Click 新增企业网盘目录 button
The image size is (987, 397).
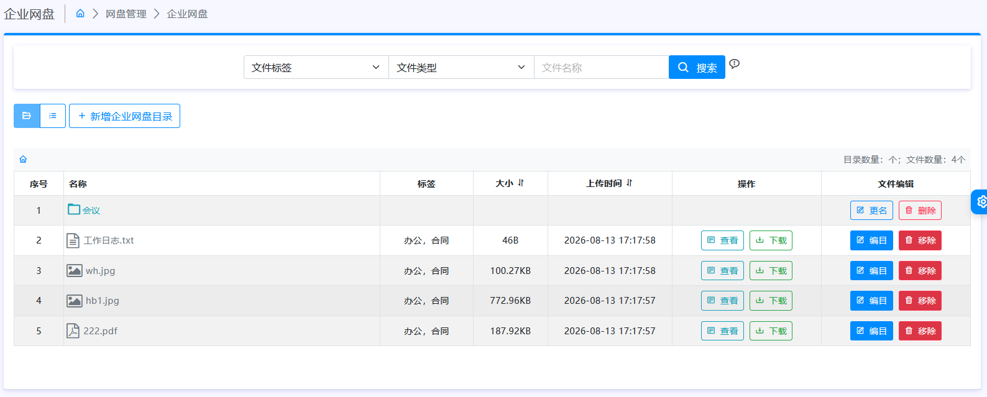click(124, 116)
